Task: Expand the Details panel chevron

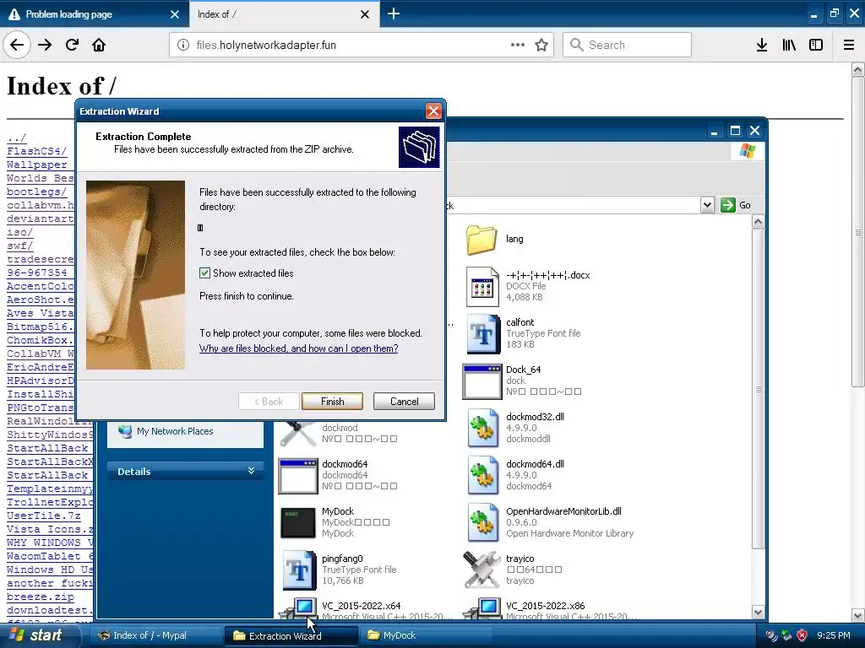Action: (x=251, y=471)
